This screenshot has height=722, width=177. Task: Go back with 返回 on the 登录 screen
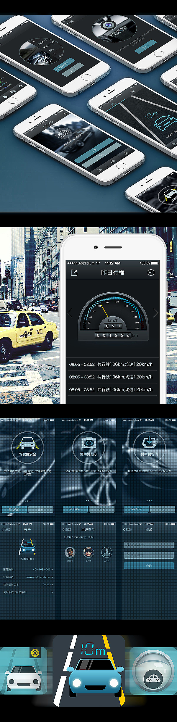pos(127,529)
